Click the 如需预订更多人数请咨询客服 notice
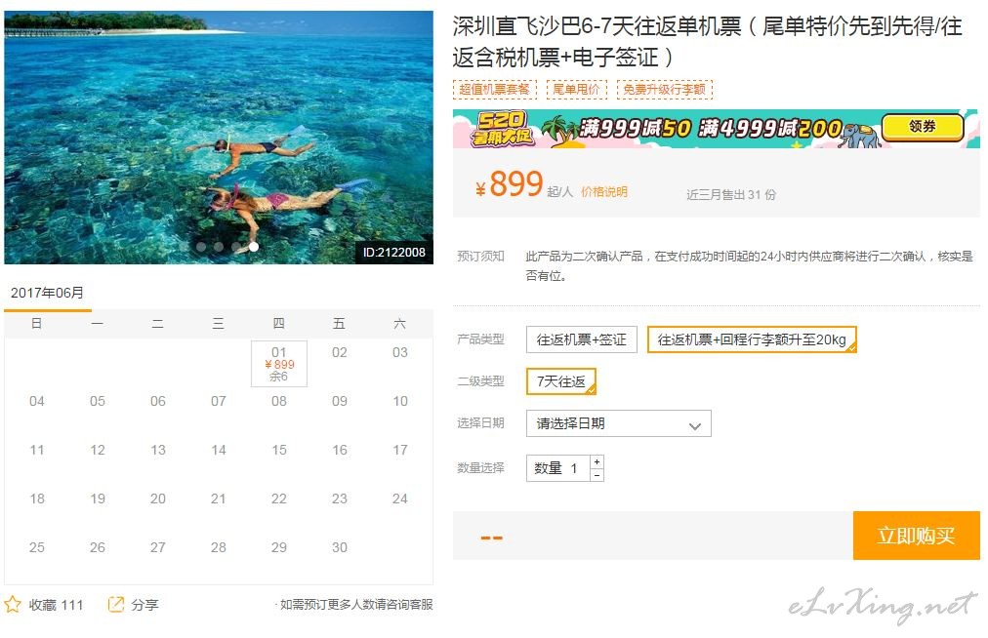Image resolution: width=988 pixels, height=638 pixels. (x=354, y=605)
